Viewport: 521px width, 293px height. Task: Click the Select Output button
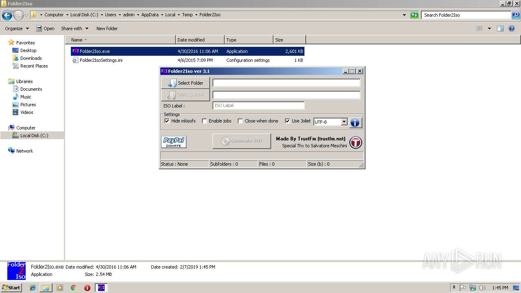[x=185, y=95]
